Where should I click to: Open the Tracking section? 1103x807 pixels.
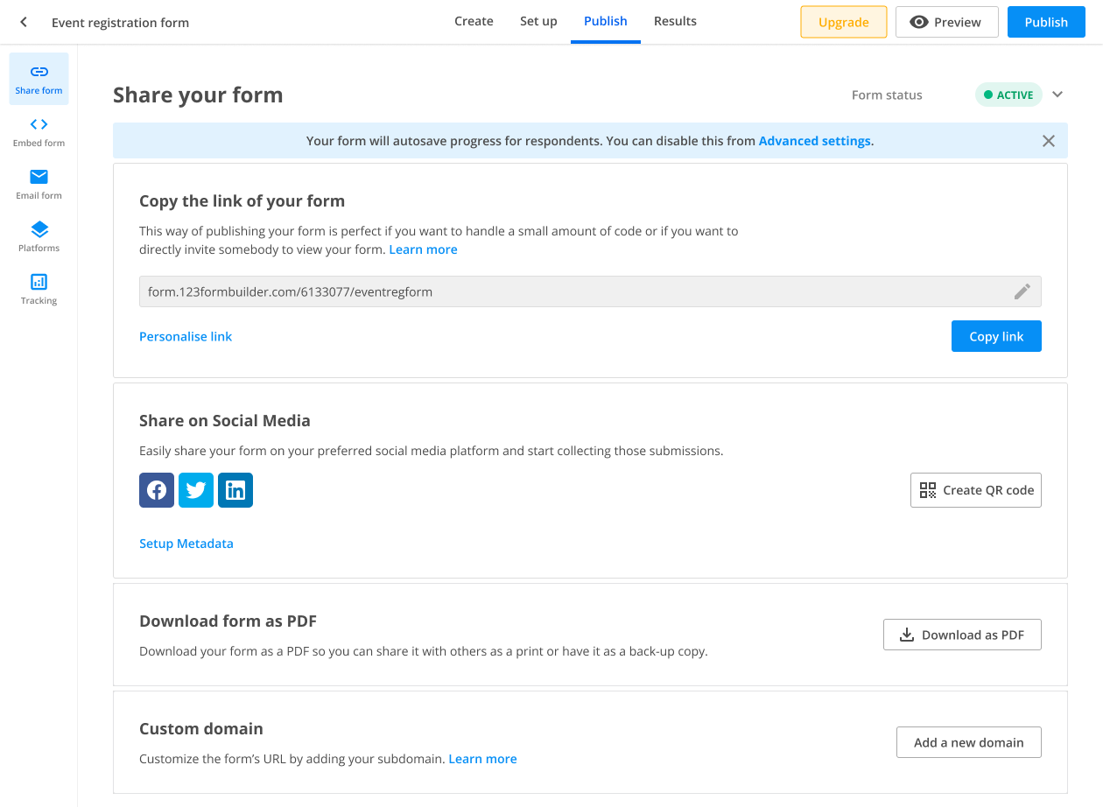click(x=39, y=289)
